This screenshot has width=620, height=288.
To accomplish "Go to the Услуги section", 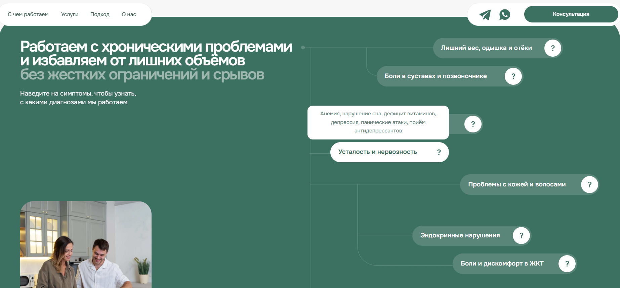I will click(70, 14).
